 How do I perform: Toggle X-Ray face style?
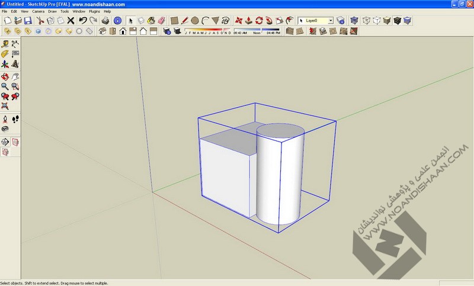[x=355, y=20]
